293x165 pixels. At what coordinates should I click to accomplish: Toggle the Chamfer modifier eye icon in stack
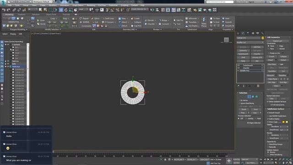coord(239,68)
